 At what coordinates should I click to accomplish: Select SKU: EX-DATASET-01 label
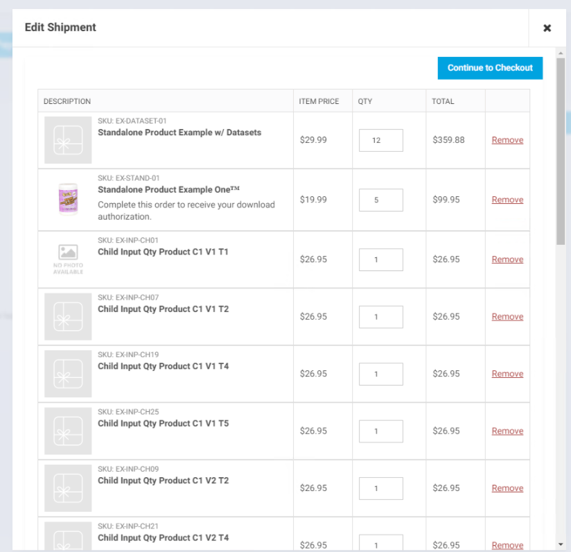[x=132, y=121]
